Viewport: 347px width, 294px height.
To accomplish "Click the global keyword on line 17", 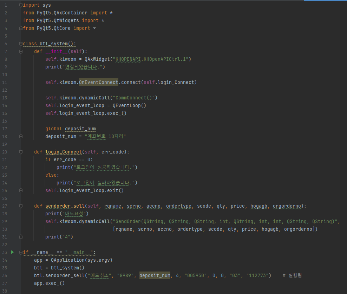I will click(54, 129).
